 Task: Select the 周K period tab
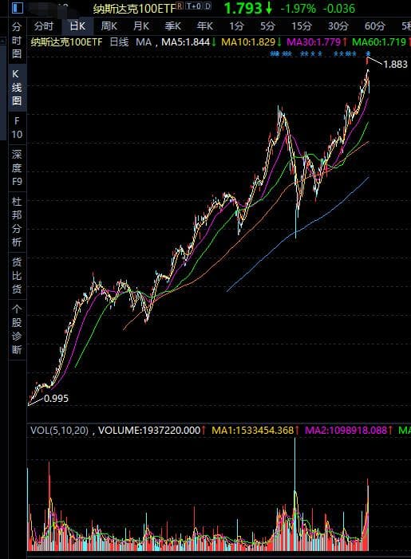click(x=109, y=26)
